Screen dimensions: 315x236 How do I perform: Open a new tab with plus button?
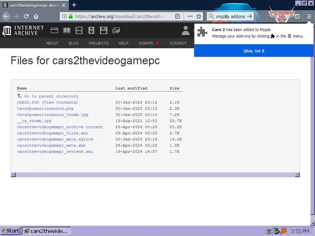click(x=74, y=5)
